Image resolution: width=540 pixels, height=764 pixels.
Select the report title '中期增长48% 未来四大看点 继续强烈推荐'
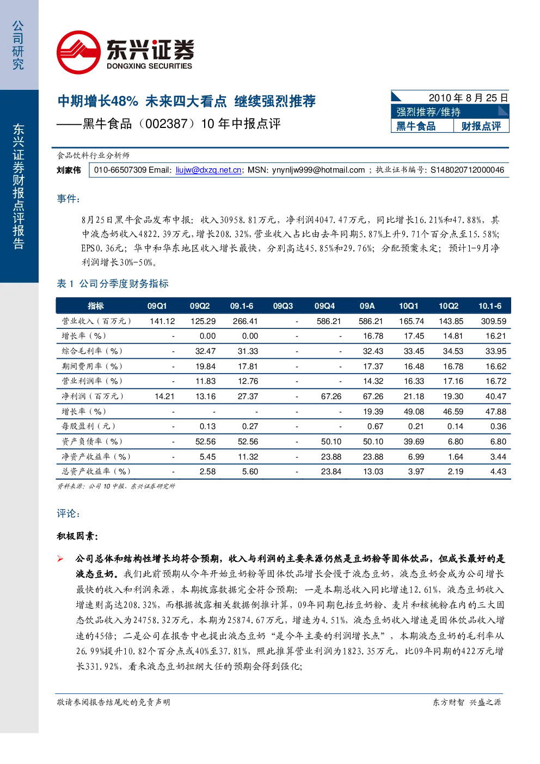(x=187, y=101)
